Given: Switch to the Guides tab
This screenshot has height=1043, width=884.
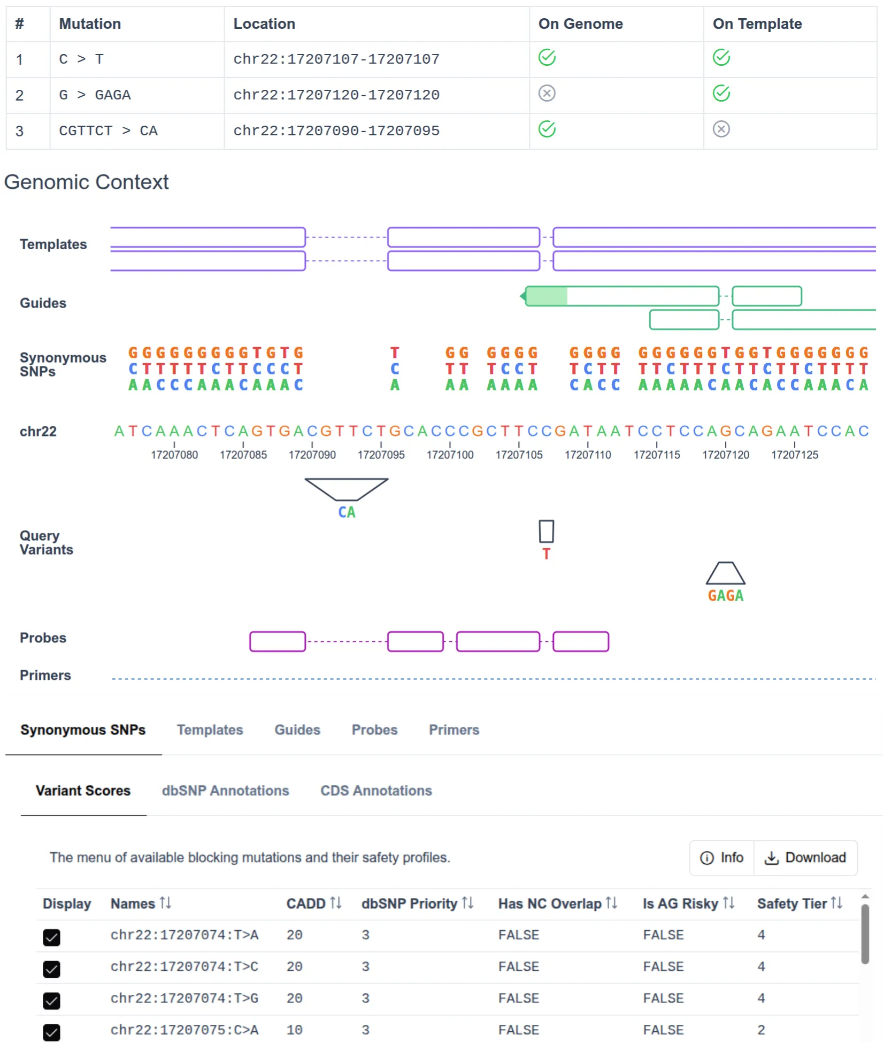Looking at the screenshot, I should coord(297,730).
